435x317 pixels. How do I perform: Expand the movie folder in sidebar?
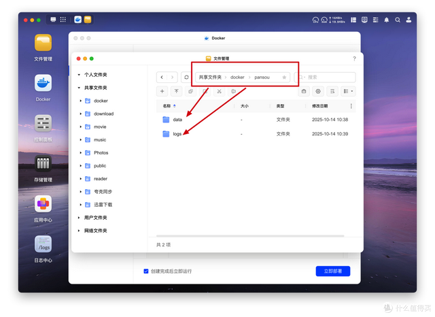[81, 127]
